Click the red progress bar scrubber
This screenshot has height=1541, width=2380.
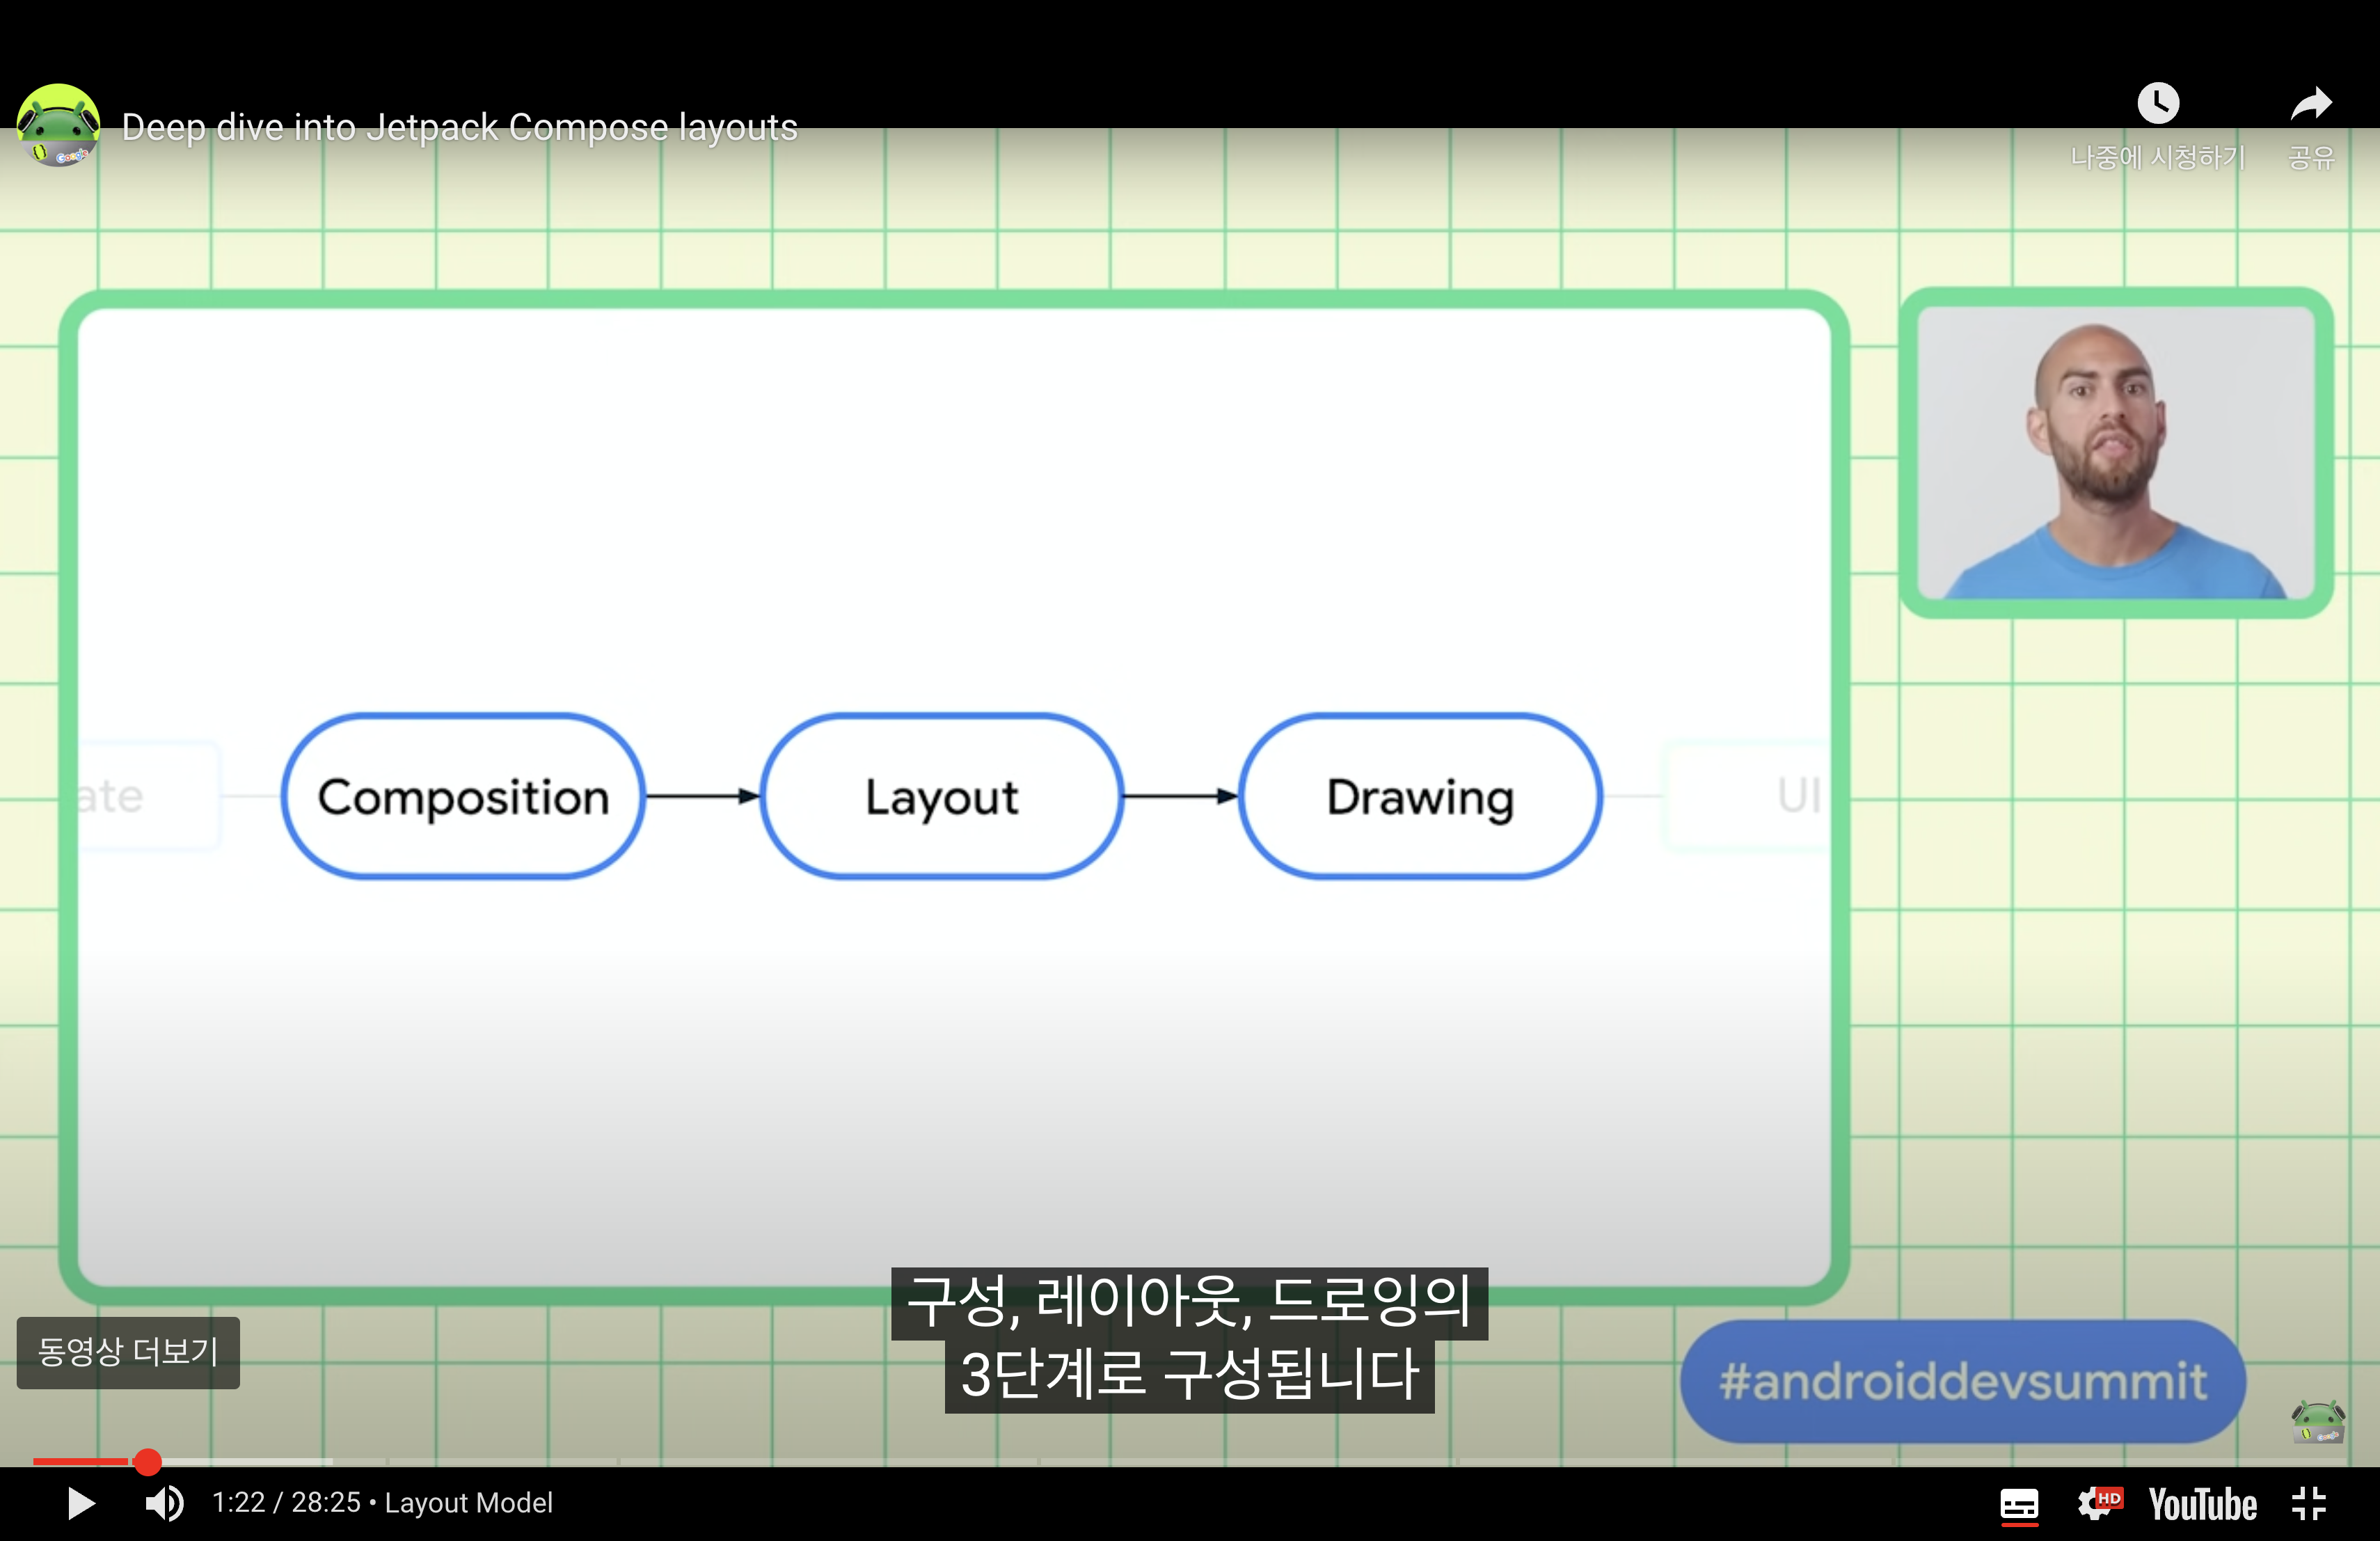(148, 1462)
